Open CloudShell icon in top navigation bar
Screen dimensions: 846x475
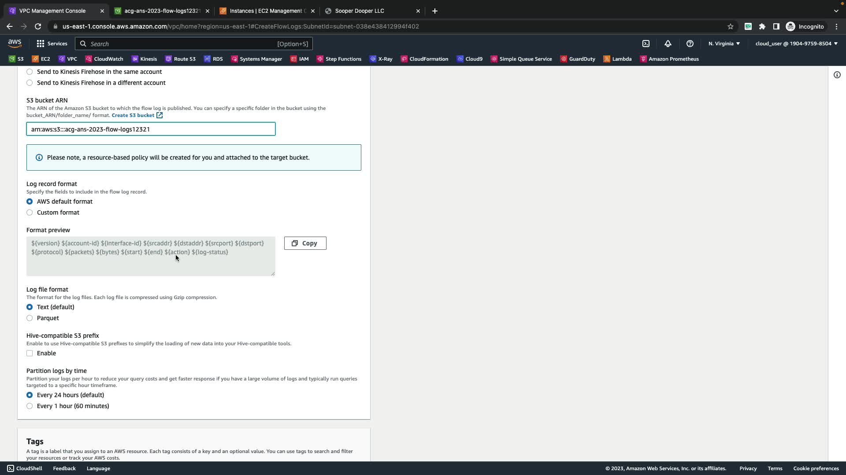coord(646,44)
